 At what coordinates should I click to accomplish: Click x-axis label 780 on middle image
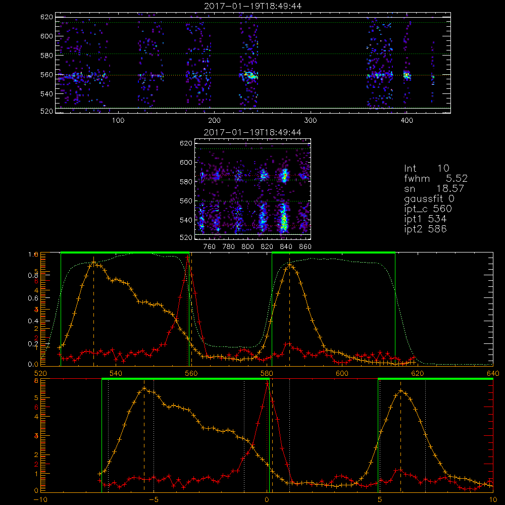point(229,247)
